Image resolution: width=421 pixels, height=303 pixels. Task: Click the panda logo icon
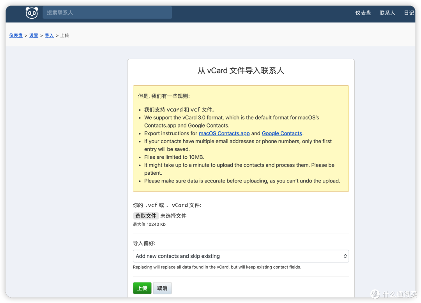[x=32, y=12]
